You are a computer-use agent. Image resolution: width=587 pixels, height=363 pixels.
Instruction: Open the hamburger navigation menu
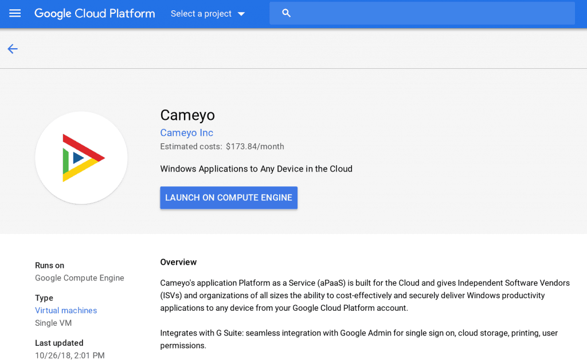tap(15, 14)
